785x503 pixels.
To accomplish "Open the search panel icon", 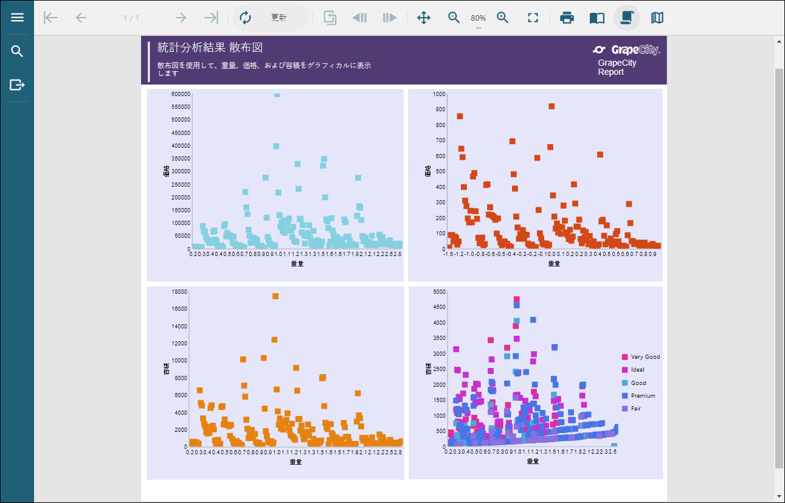I will tap(17, 51).
